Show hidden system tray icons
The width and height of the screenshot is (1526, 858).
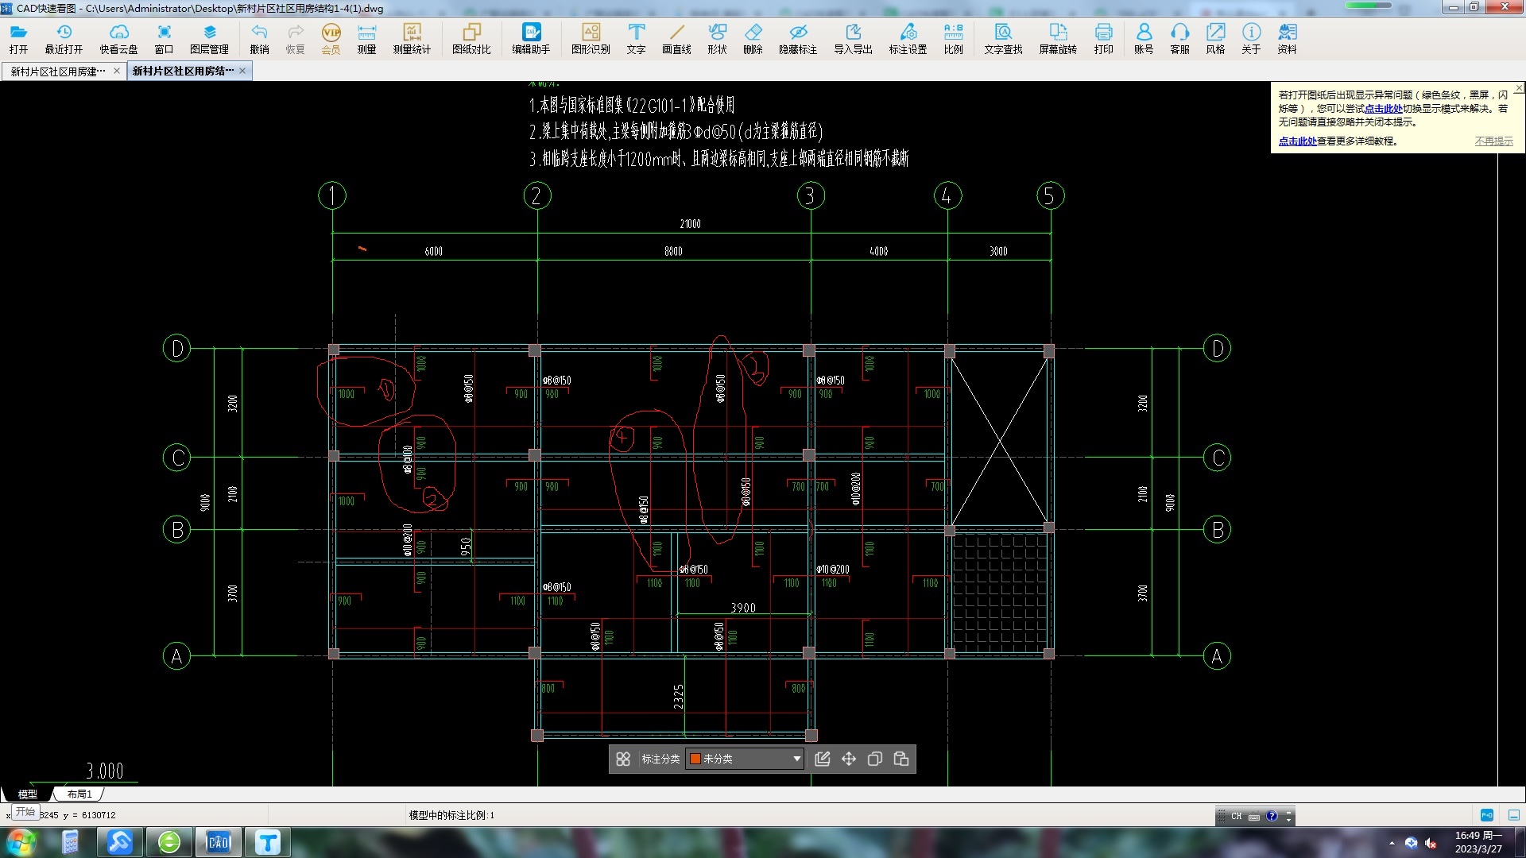tap(1392, 843)
